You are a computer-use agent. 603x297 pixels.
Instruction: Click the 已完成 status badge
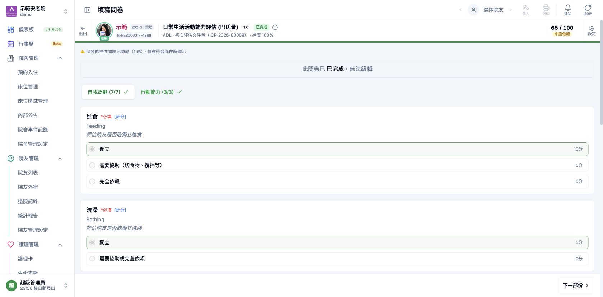point(262,27)
